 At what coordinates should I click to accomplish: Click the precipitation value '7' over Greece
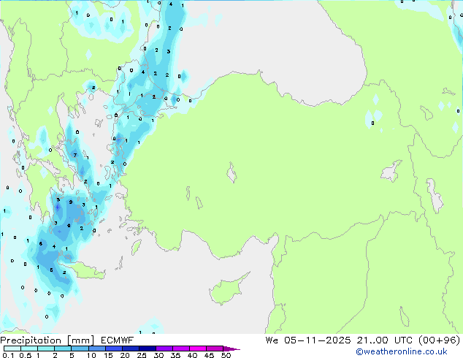pos(75,155)
